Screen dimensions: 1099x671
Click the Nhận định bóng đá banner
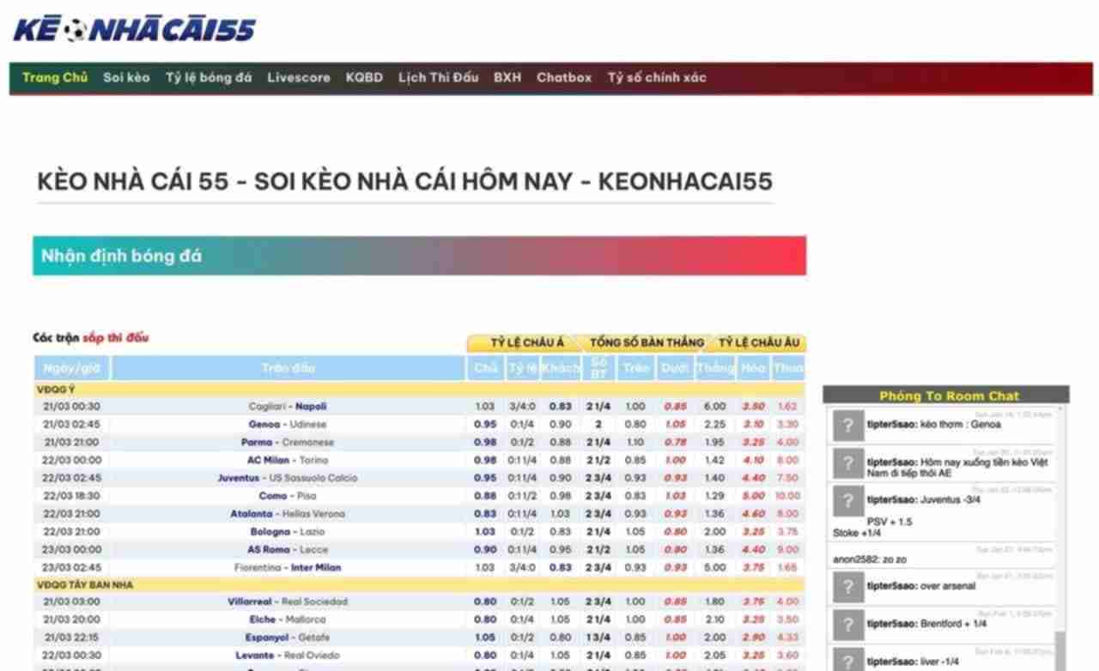pos(419,256)
